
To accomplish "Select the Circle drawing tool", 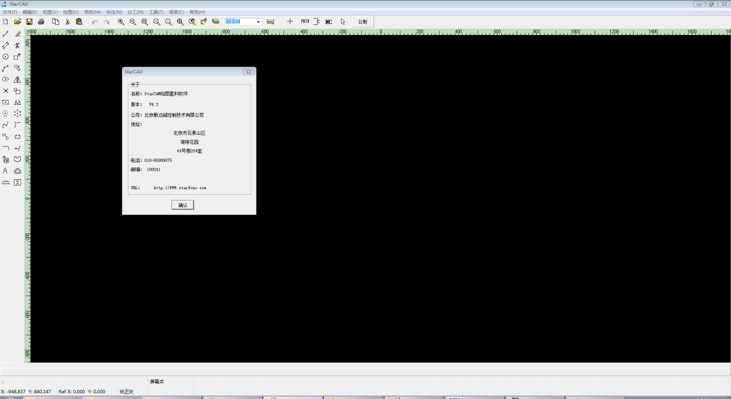I will point(6,56).
